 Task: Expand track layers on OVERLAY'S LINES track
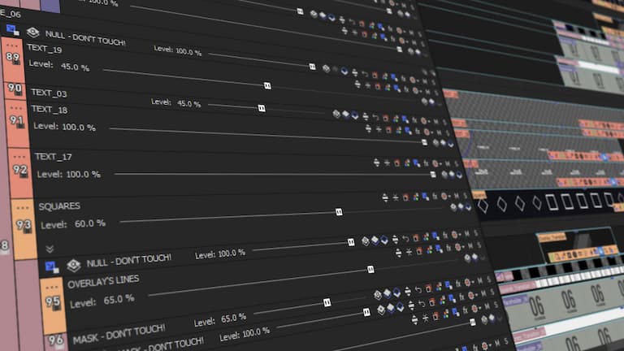tap(398, 253)
